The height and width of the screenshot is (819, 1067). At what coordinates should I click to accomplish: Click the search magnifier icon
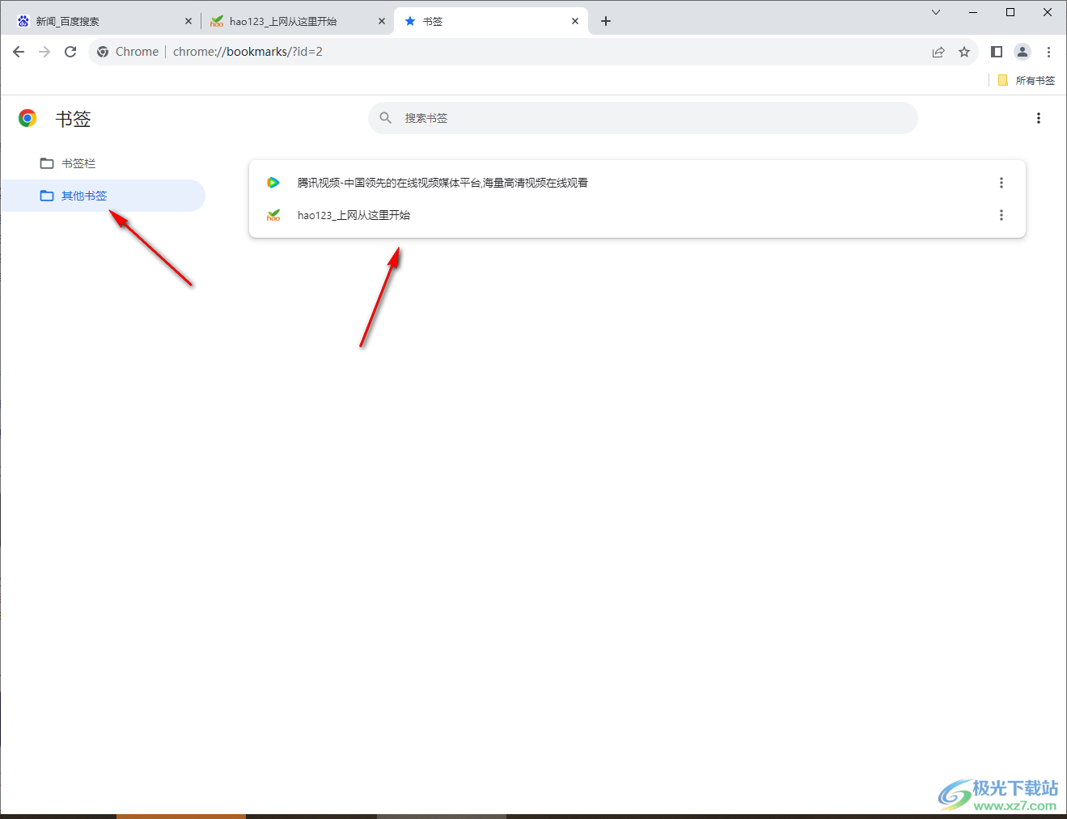tap(386, 118)
